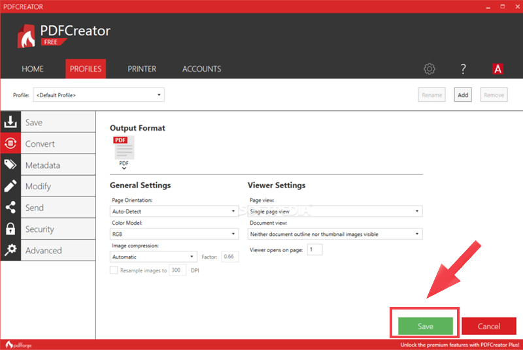Click the resample DPI value field
This screenshot has height=350, width=523.
pyautogui.click(x=177, y=270)
